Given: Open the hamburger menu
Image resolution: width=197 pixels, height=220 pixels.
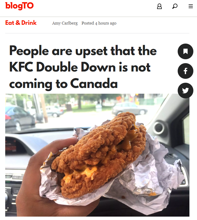Looking at the screenshot, I should (190, 6).
